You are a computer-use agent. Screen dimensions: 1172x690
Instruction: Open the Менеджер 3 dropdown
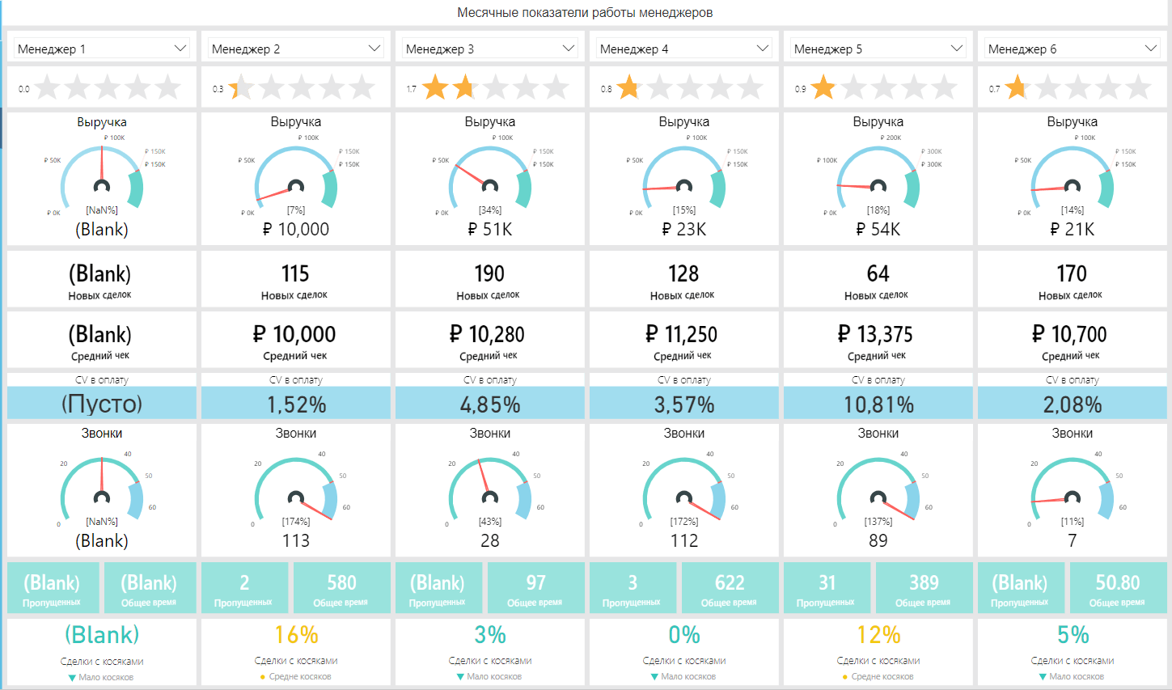point(490,49)
